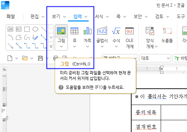Expand the 편집 menu chevron

point(43,17)
